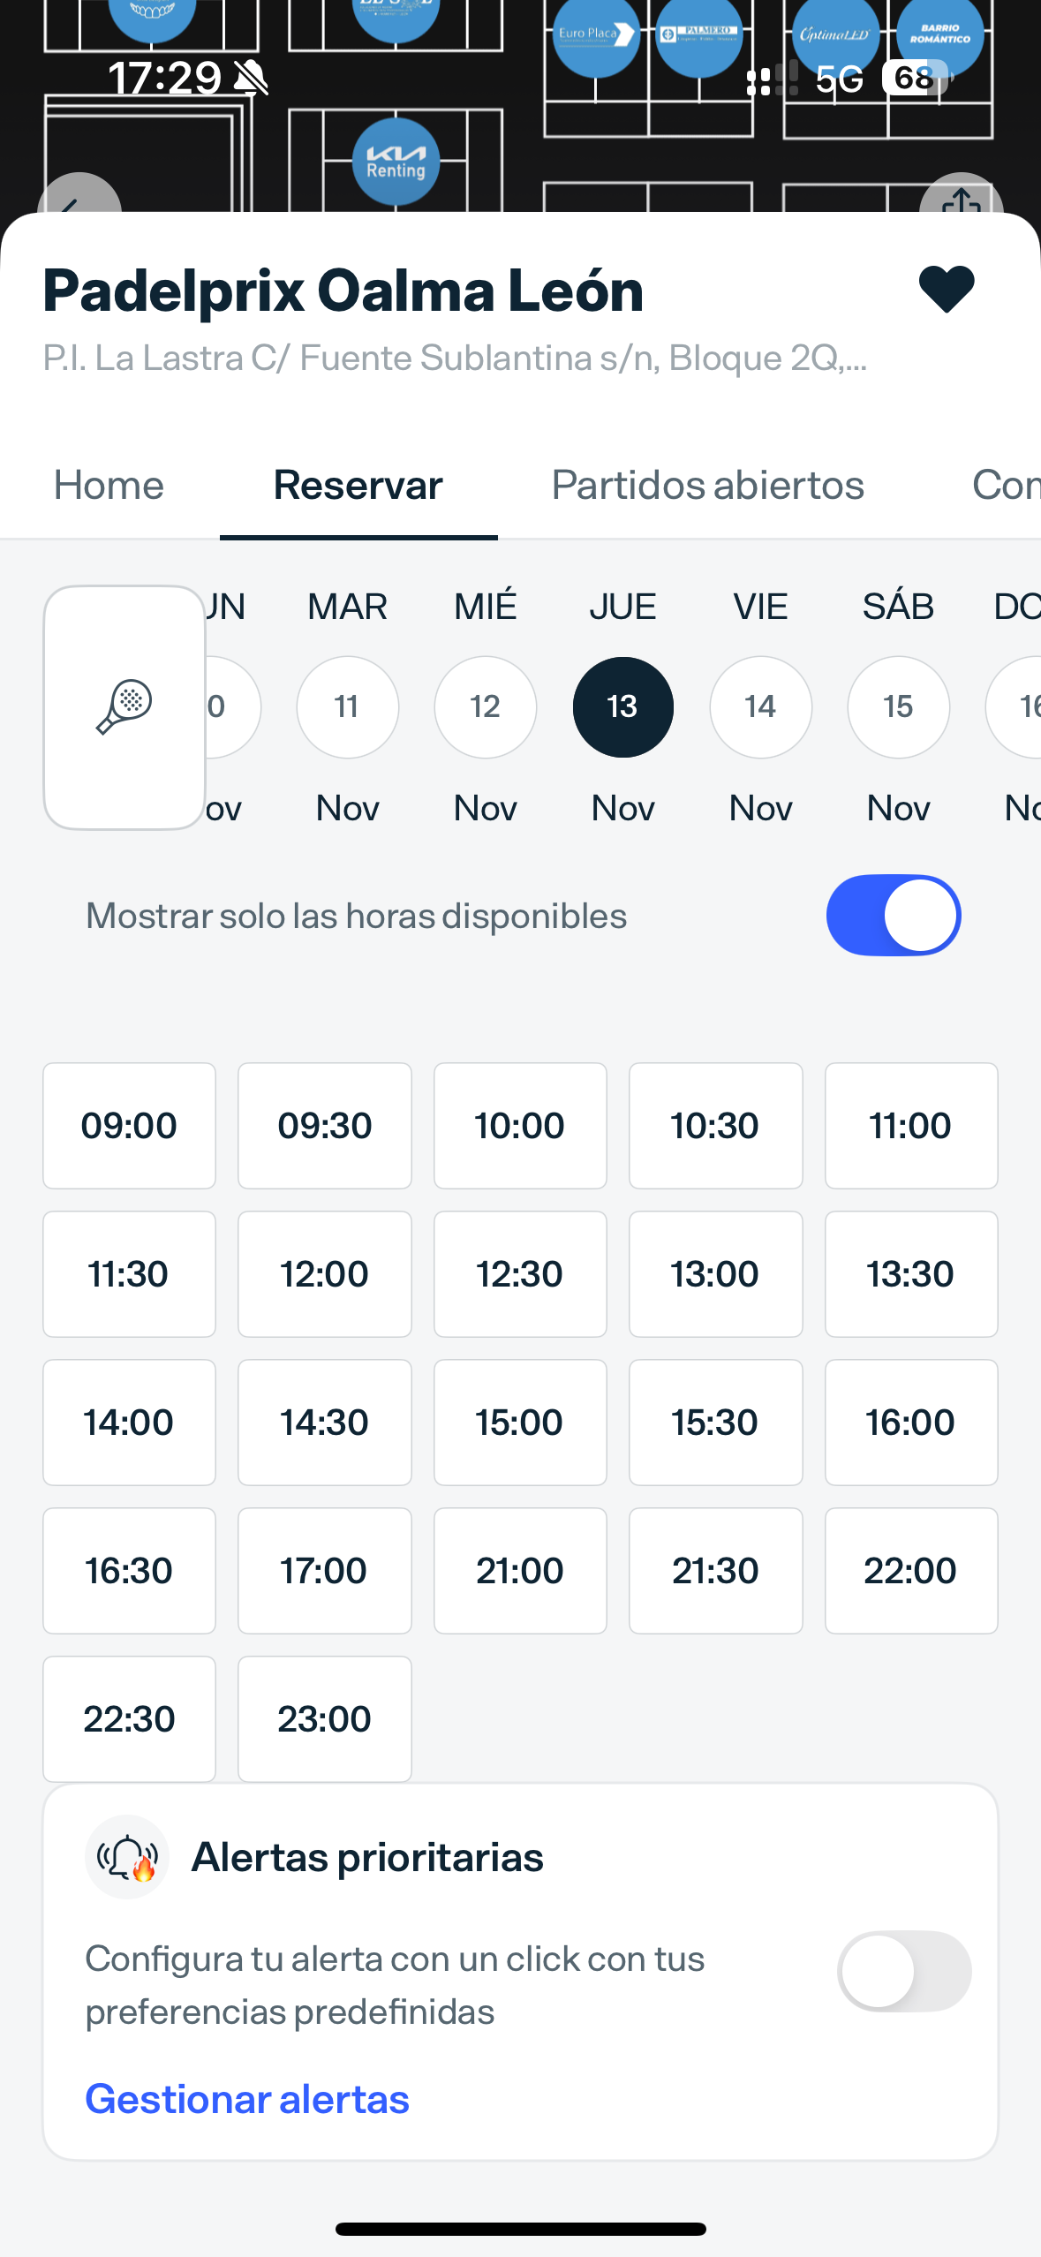The height and width of the screenshot is (2257, 1041).
Task: Disable Mostrar solo las horas disponibles
Action: pos(893,916)
